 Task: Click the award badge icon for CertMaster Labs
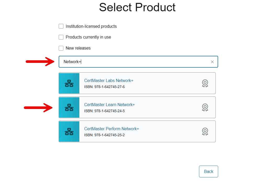point(205,83)
